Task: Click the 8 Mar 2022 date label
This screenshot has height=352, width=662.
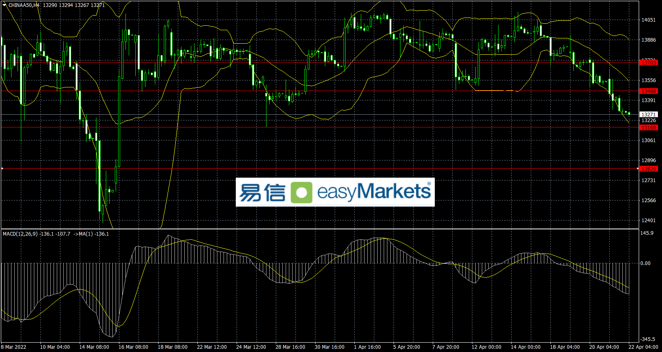Action: coord(13,347)
